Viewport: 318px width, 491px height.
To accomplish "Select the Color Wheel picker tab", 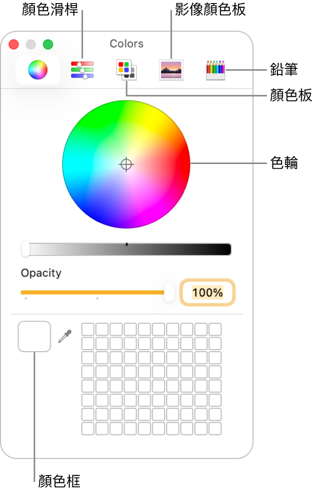I will coord(37,70).
